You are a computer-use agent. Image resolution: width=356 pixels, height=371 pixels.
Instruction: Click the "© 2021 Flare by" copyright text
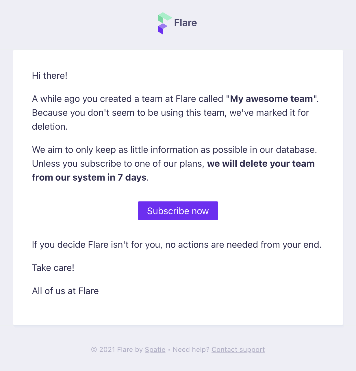(x=117, y=350)
